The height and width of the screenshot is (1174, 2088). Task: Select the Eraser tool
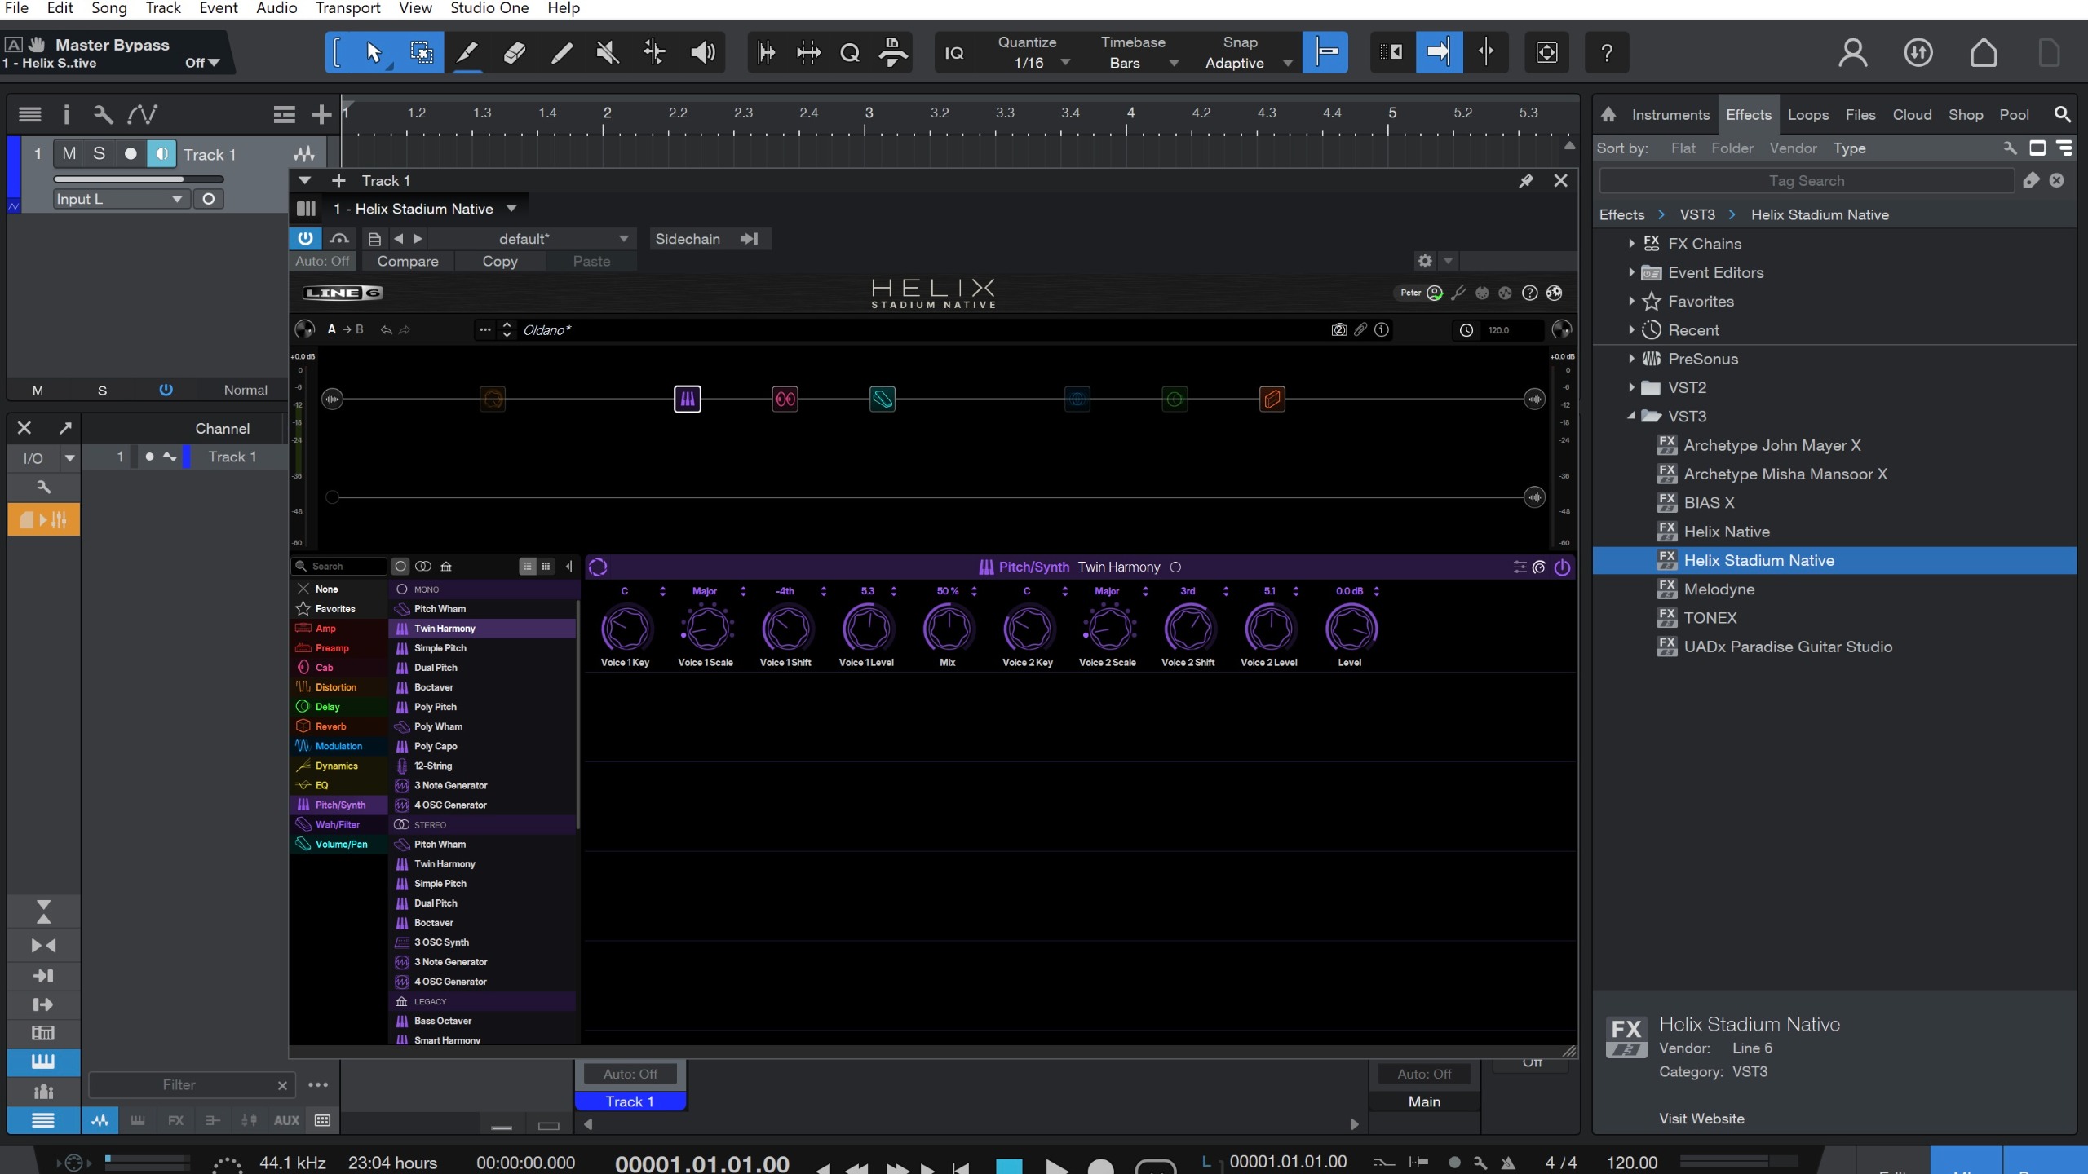pyautogui.click(x=514, y=53)
